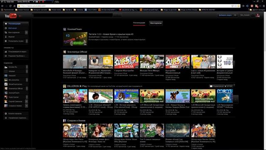Image resolution: width=266 pixels, height=150 pixels.
Task: Open Мой канал in the sidebar
Action: pyautogui.click(x=16, y=28)
